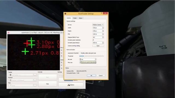This screenshot has width=175, height=98.
Task: Open the Tracker dropdown in opentrack
Action: coord(21,75)
